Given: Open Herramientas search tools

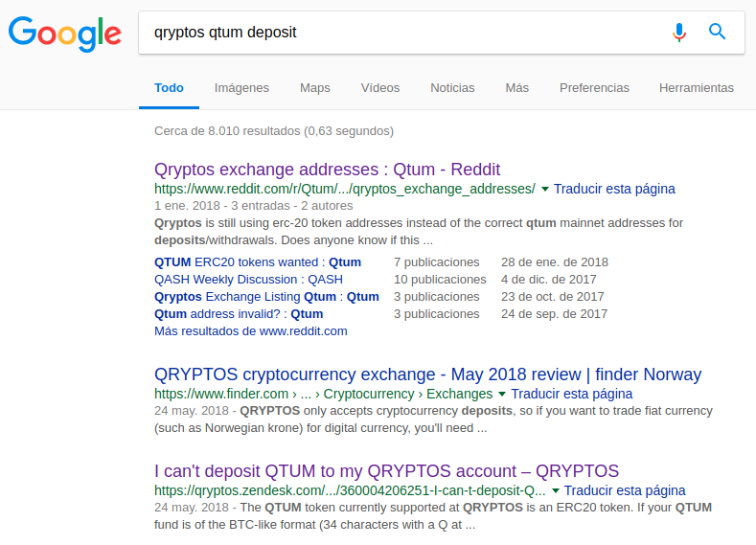Looking at the screenshot, I should tap(697, 88).
